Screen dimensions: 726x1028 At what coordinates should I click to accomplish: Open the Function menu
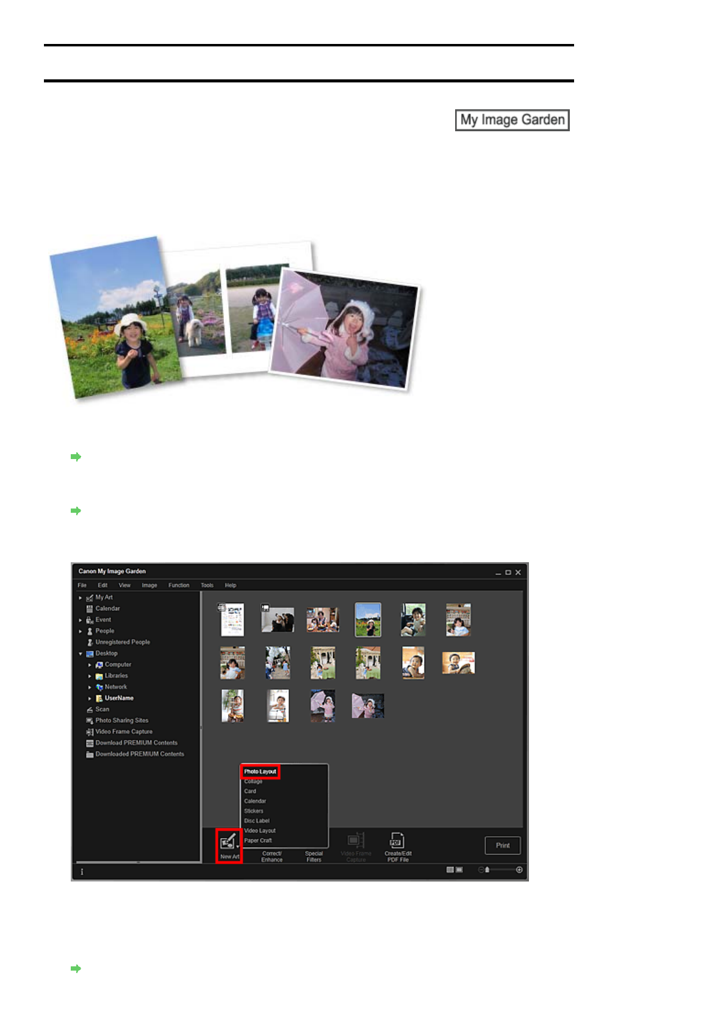click(x=179, y=585)
